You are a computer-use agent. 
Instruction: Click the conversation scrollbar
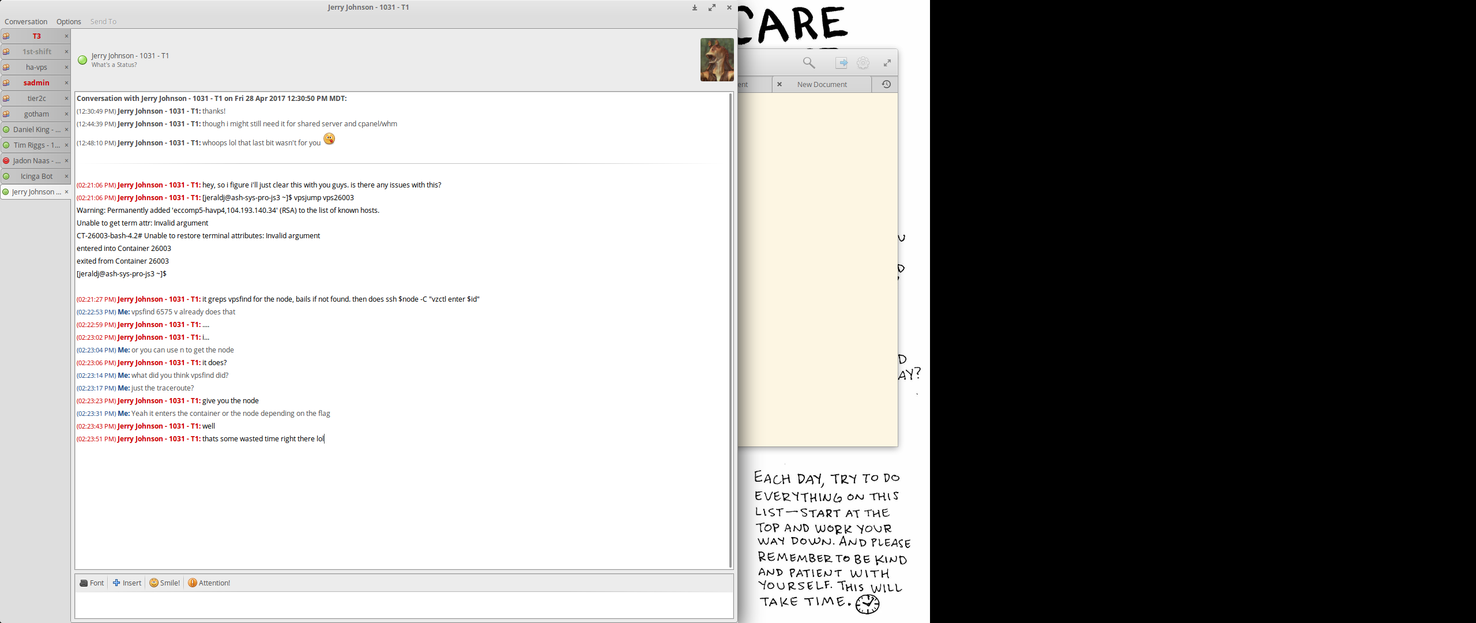pos(731,329)
